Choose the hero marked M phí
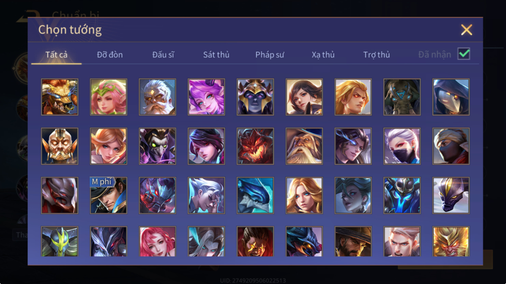This screenshot has width=506, height=284. click(109, 195)
